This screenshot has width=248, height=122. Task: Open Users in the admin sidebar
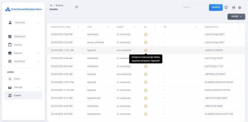coord(17,79)
